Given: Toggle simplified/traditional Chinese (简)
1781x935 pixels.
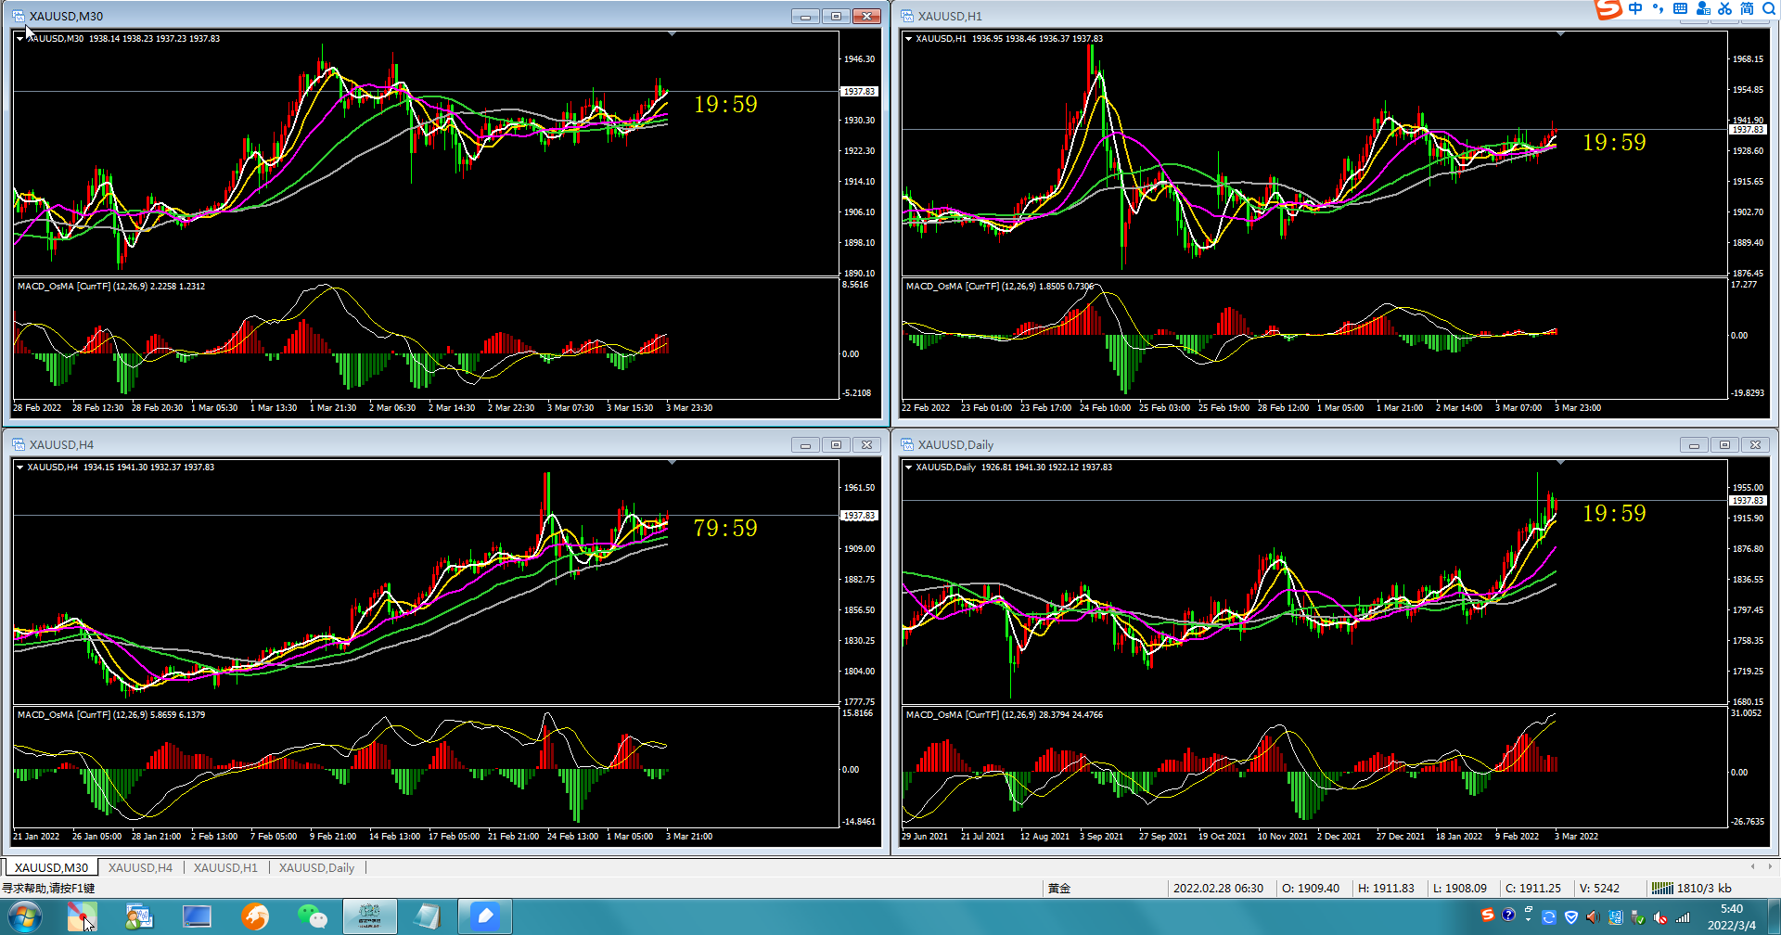Looking at the screenshot, I should click(1747, 8).
